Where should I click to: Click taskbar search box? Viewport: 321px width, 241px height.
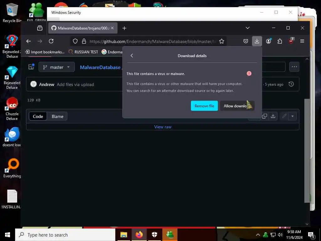point(65,235)
